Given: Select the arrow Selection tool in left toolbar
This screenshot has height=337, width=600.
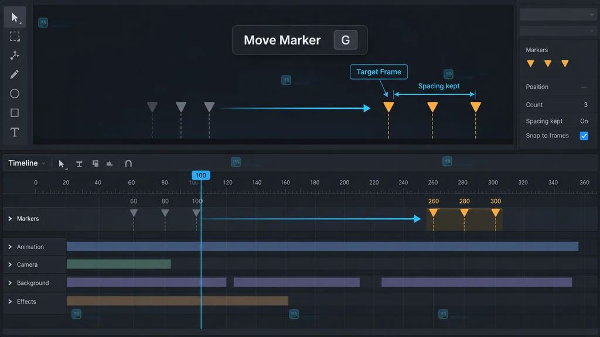Looking at the screenshot, I should [15, 17].
